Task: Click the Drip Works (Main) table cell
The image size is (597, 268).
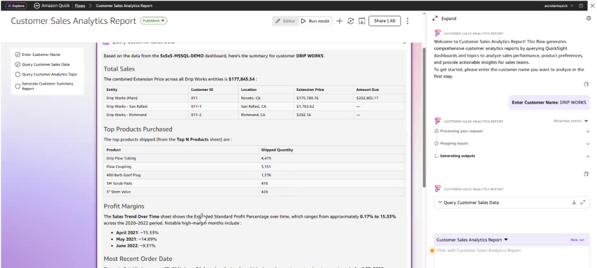Action: (x=146, y=98)
